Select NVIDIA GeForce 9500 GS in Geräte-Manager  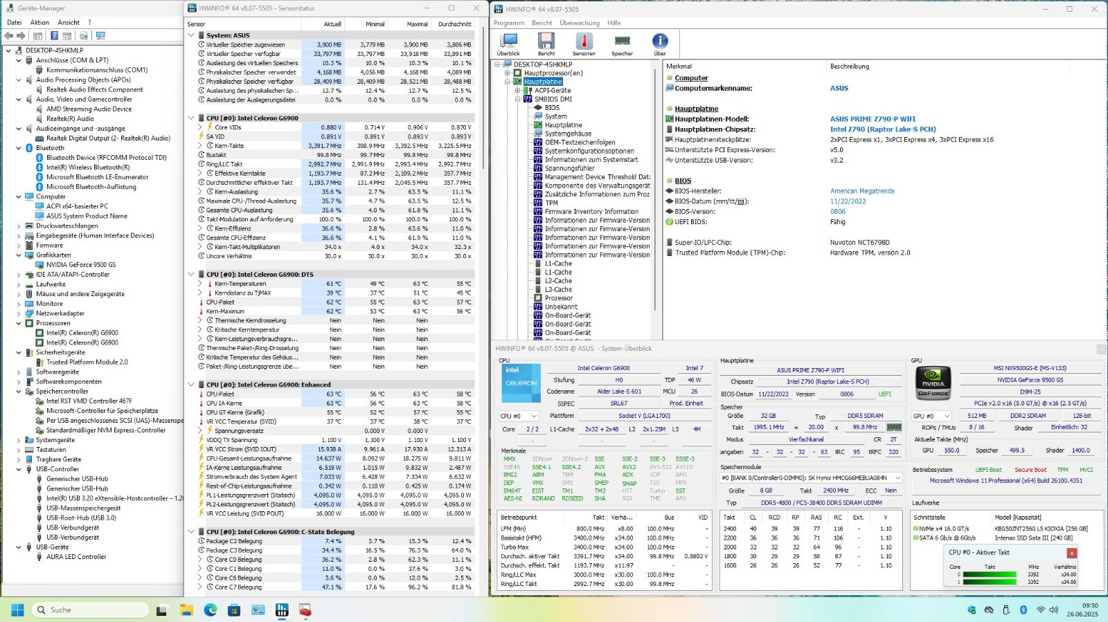tap(81, 264)
